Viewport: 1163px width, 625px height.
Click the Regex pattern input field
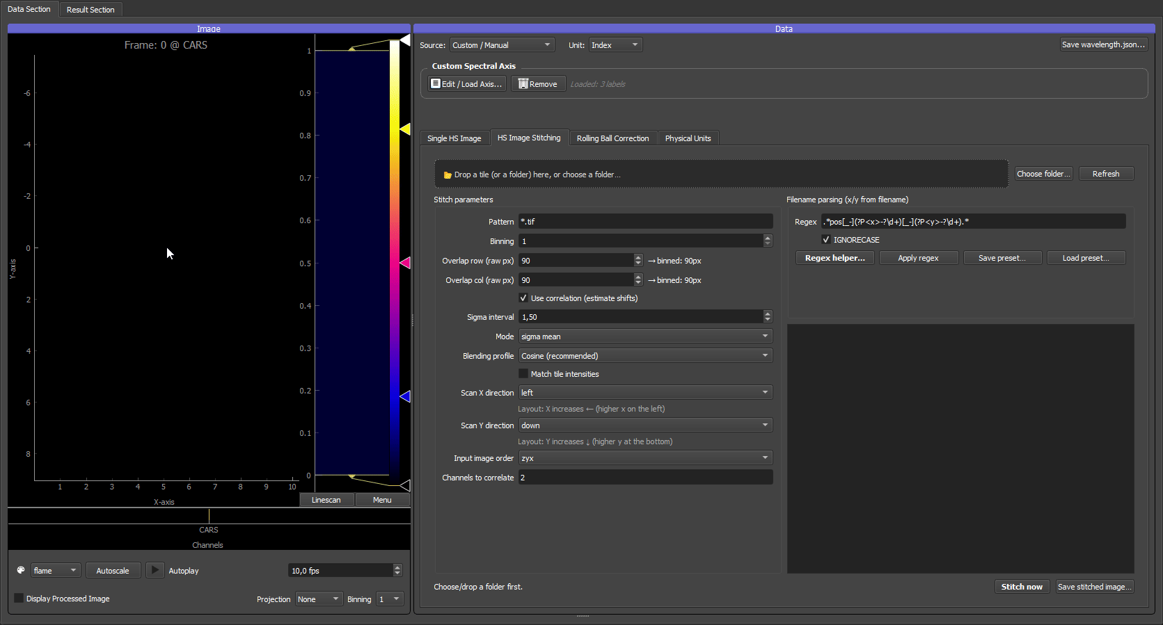coord(973,222)
